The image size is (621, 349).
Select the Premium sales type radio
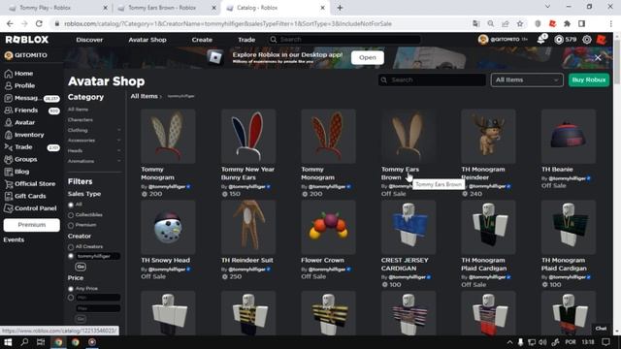(x=71, y=225)
